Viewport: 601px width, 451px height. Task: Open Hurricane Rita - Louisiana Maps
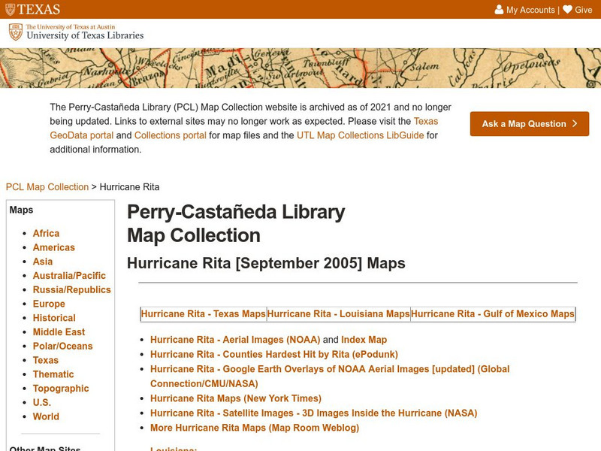(x=338, y=315)
